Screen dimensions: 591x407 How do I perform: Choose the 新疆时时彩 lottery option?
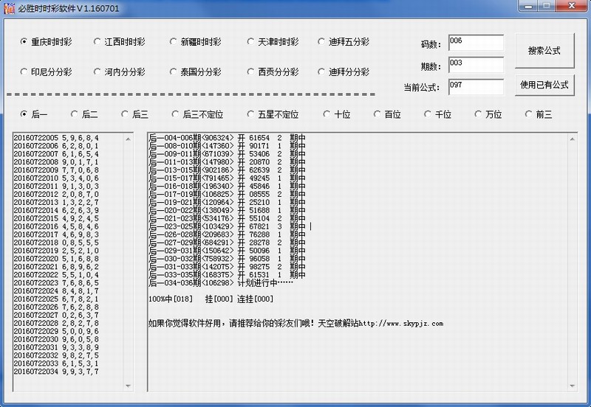pyautogui.click(x=174, y=42)
